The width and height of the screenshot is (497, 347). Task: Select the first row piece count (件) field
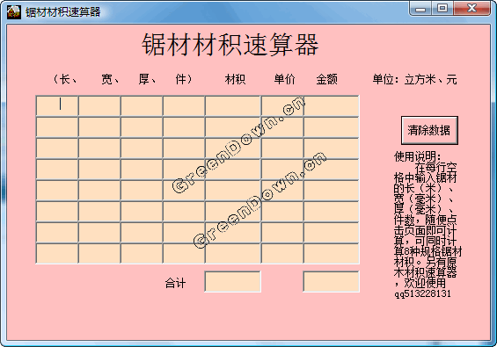click(184, 105)
